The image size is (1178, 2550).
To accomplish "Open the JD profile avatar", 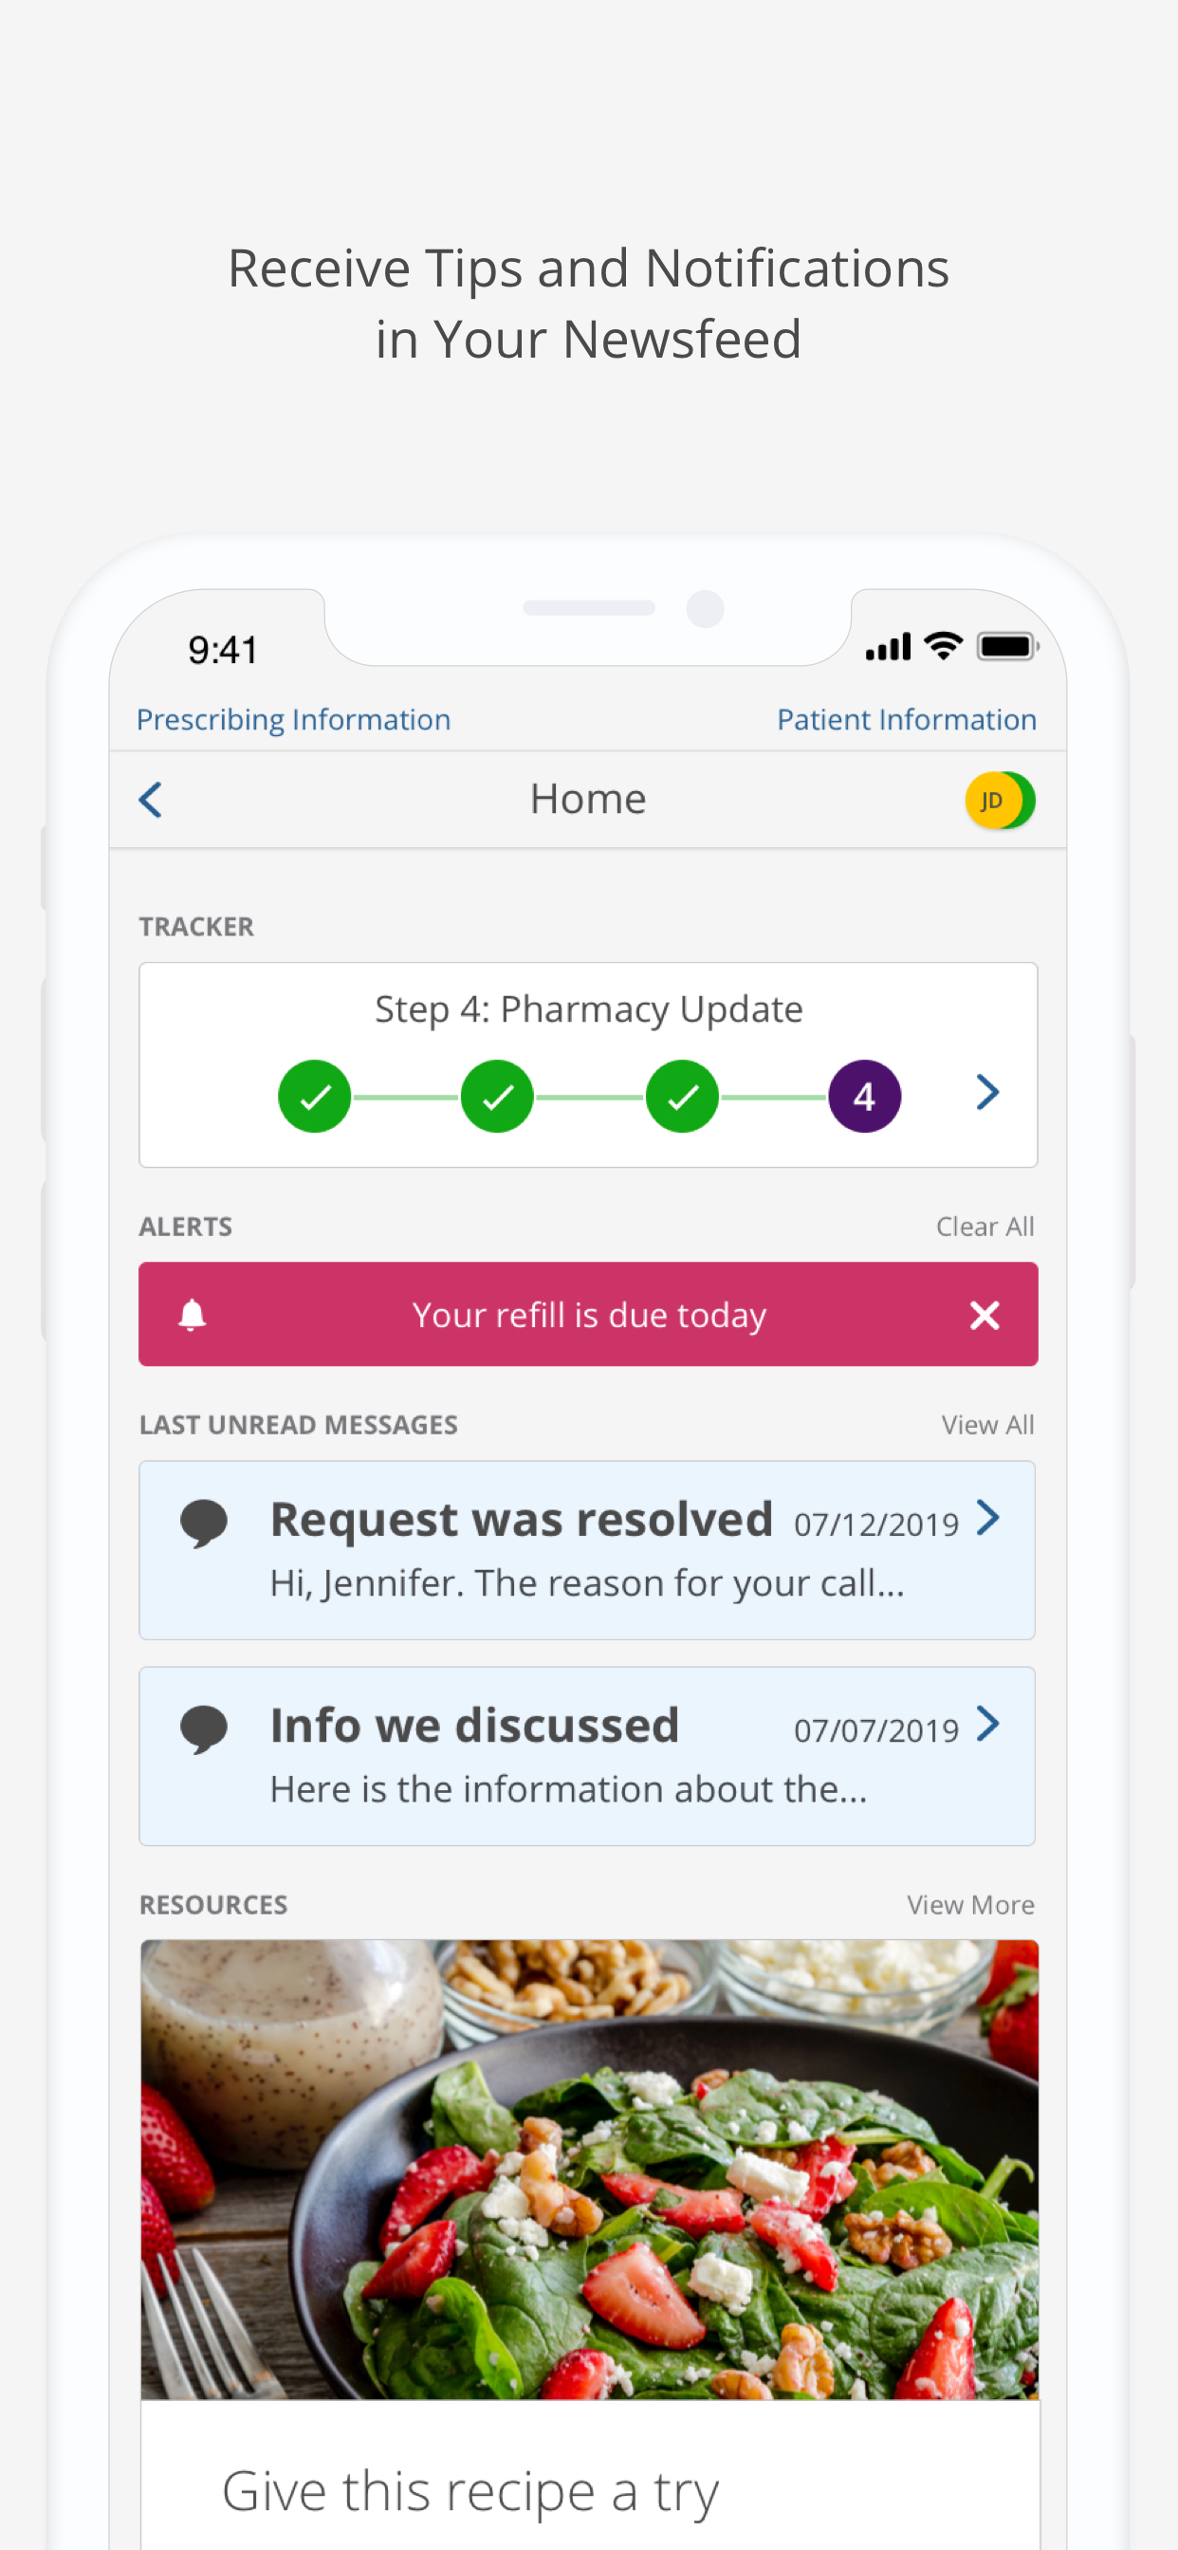I will pyautogui.click(x=1000, y=800).
